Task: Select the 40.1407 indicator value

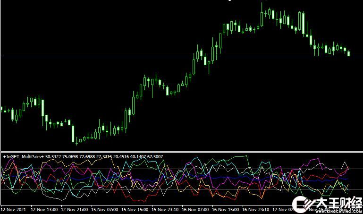Action: coord(138,157)
